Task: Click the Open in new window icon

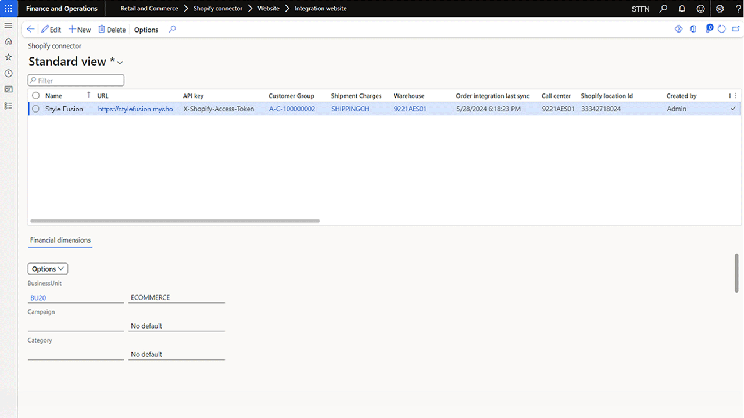Action: [x=735, y=29]
